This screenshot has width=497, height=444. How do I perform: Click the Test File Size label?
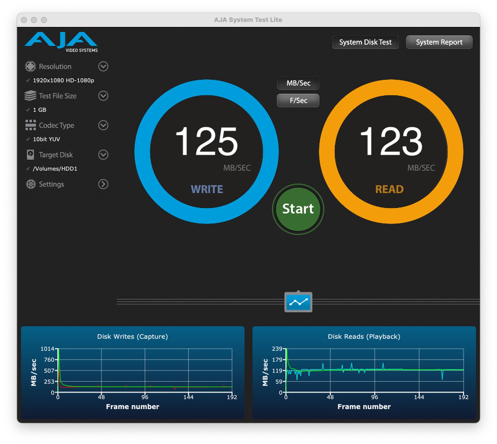(x=58, y=96)
